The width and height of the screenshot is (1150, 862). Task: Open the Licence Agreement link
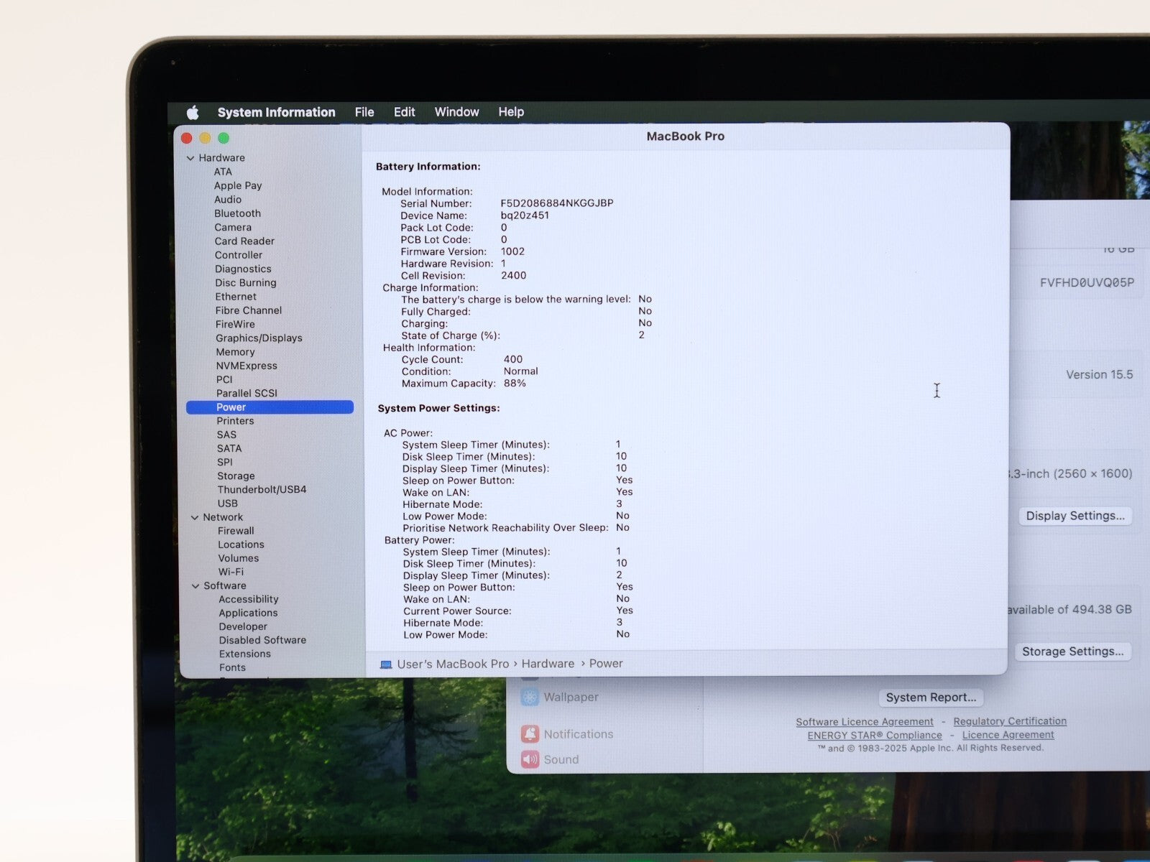(1008, 734)
